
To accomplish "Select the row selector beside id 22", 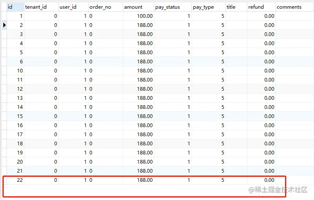I will pos(5,180).
